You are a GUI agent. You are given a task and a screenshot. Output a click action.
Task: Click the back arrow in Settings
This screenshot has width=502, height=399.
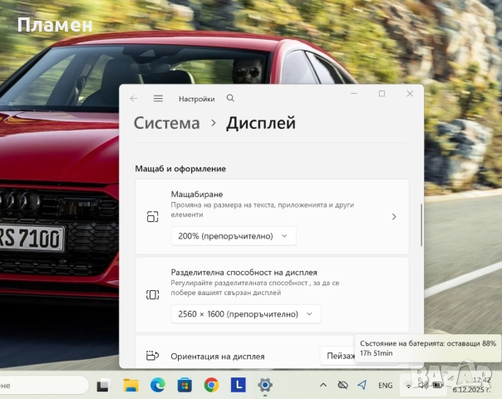[133, 98]
